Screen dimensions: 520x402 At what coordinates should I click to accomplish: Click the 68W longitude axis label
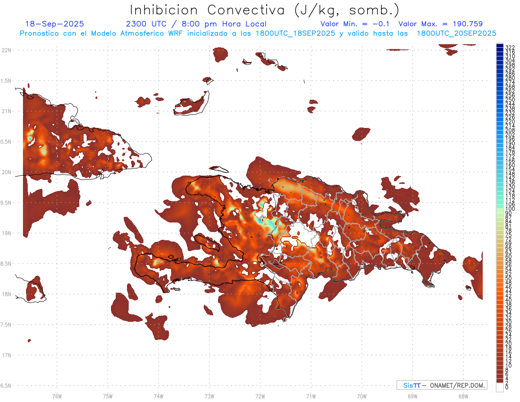coord(463,395)
